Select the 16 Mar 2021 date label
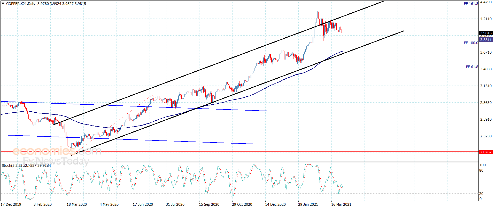The height and width of the screenshot is (208, 495). coord(341,204)
